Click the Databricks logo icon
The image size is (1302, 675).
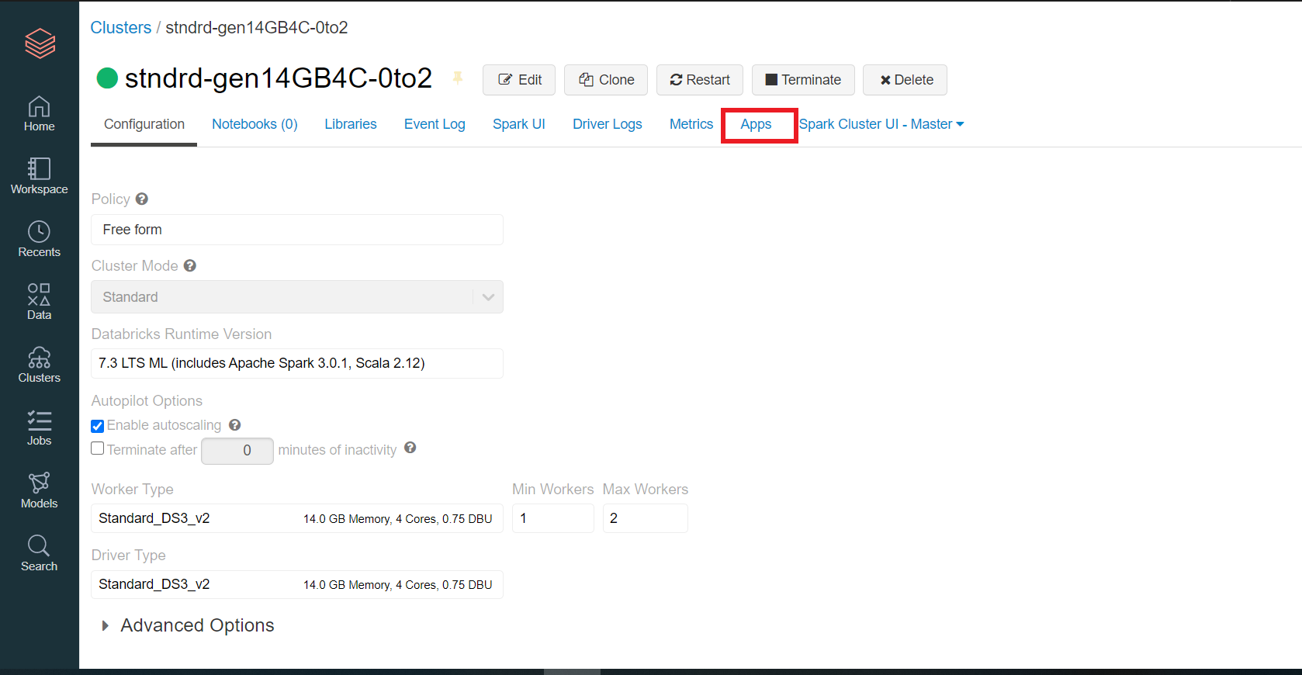(40, 43)
